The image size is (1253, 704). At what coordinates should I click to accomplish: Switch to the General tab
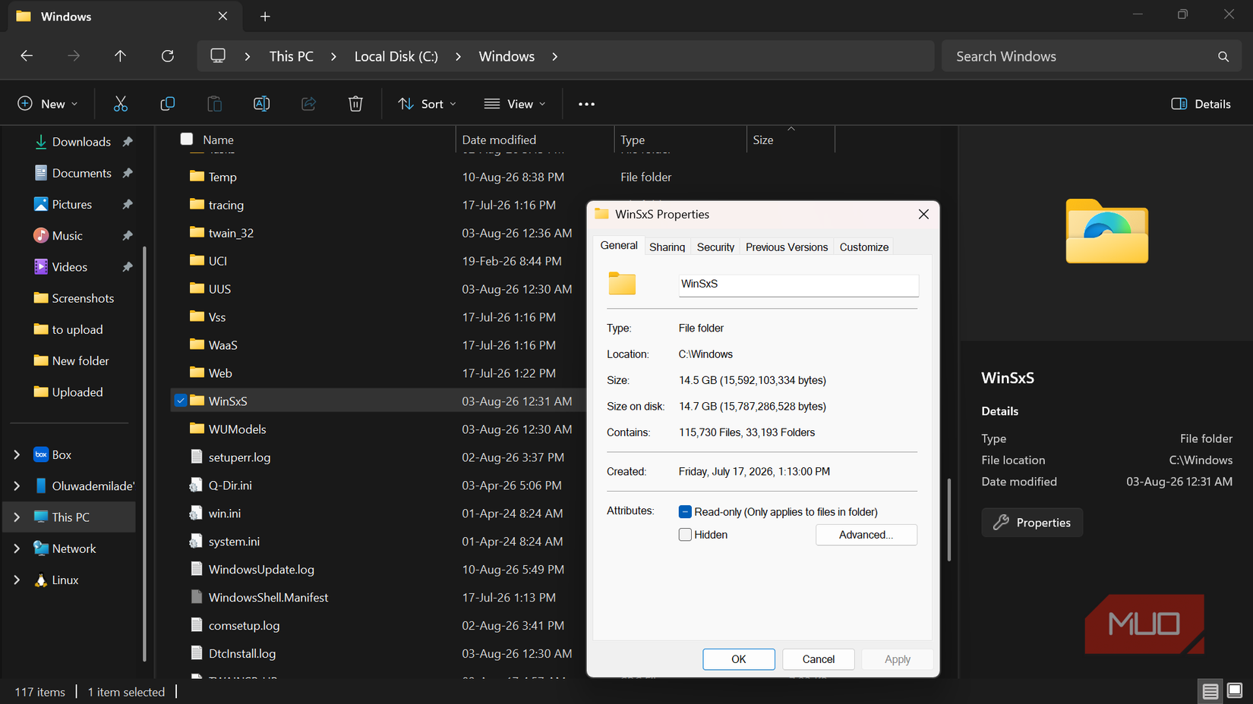(x=619, y=245)
